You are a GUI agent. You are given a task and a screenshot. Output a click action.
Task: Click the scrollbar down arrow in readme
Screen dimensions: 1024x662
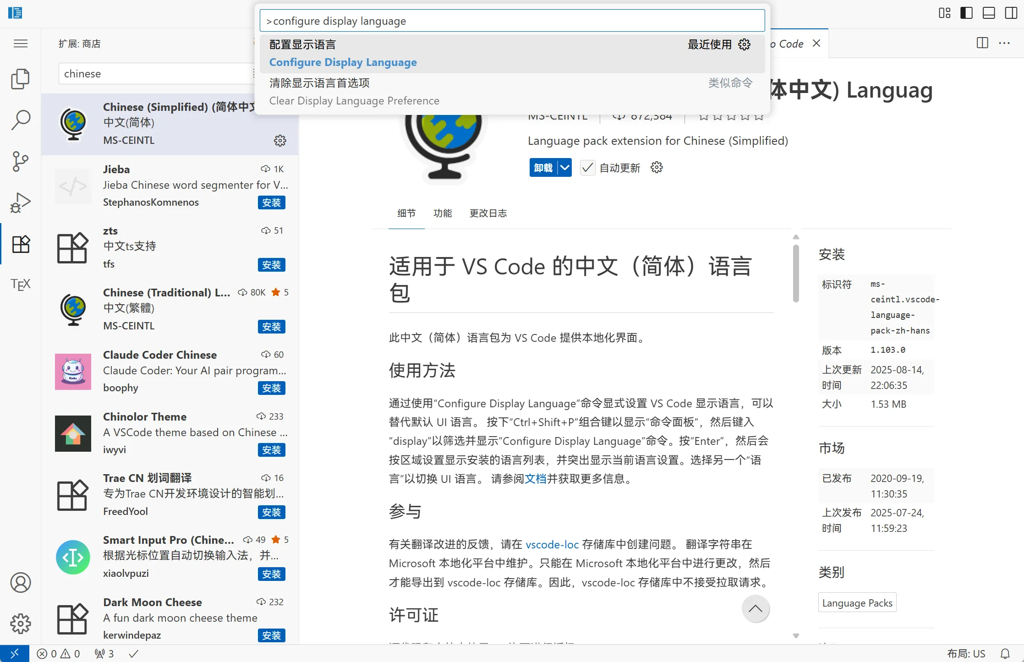point(796,636)
